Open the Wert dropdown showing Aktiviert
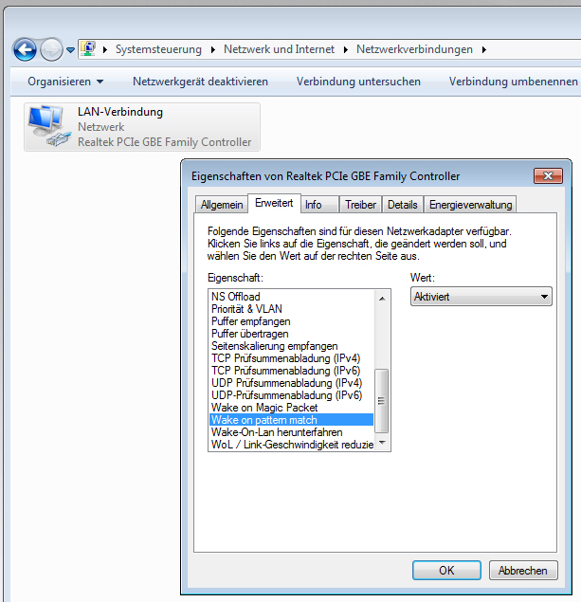Image resolution: width=581 pixels, height=602 pixels. (x=481, y=297)
